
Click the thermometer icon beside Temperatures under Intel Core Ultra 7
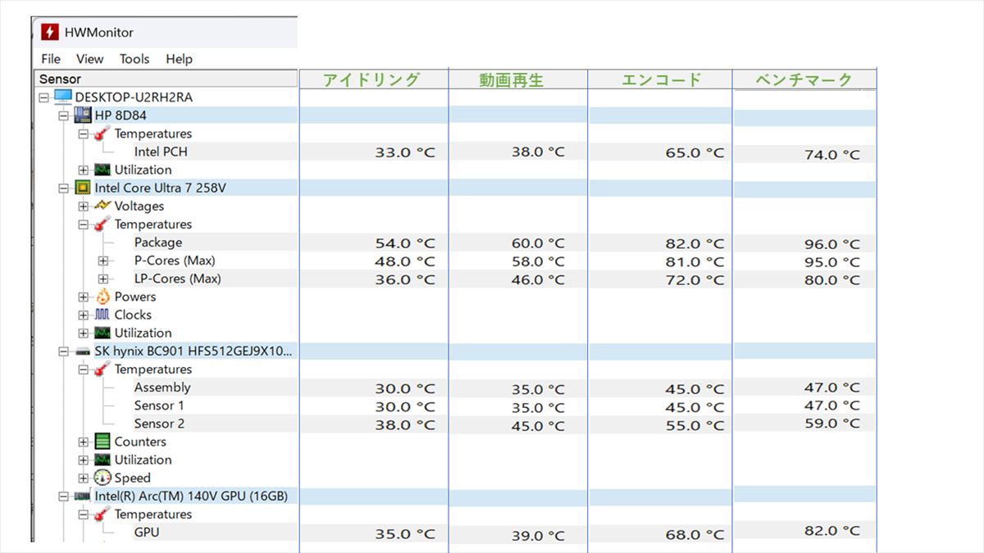click(102, 224)
